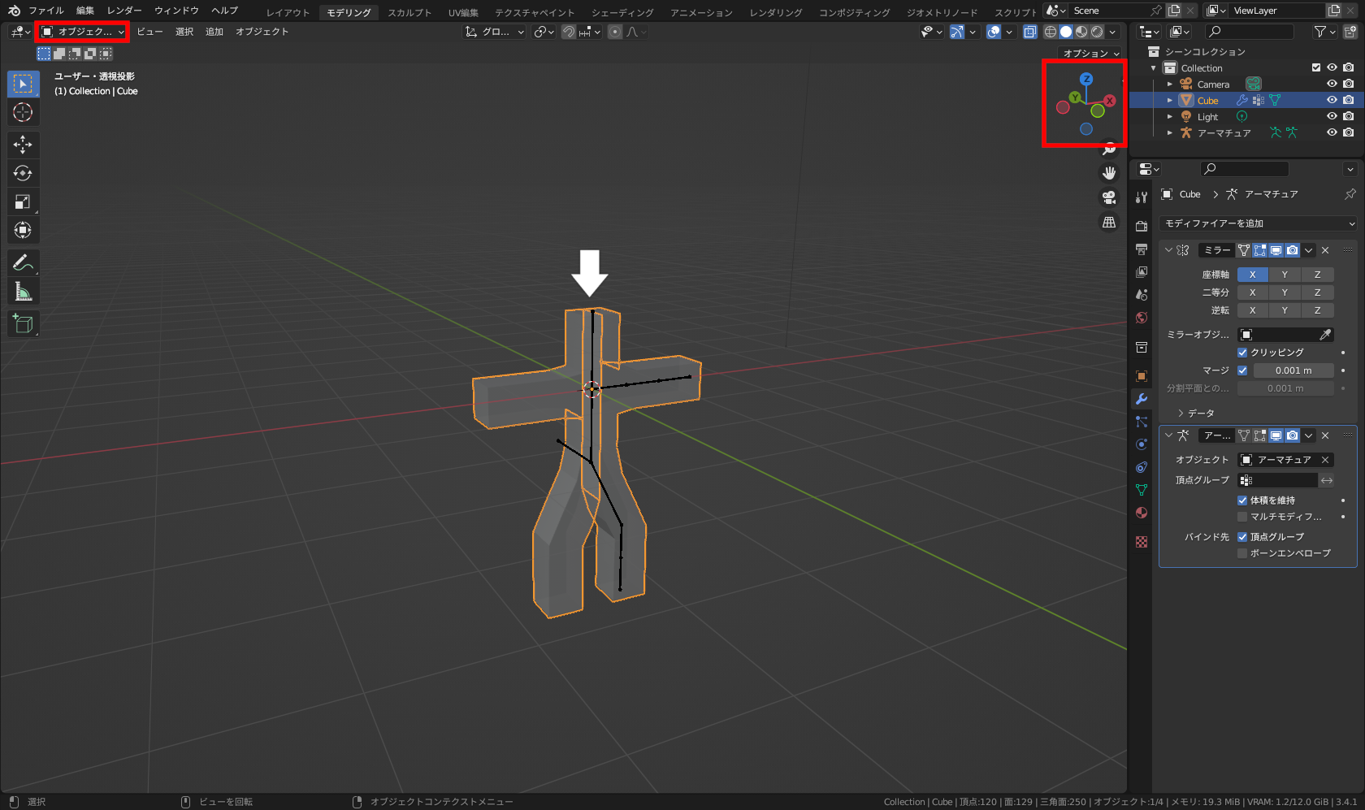
Task: Open the Output properties printer tab
Action: (1142, 249)
